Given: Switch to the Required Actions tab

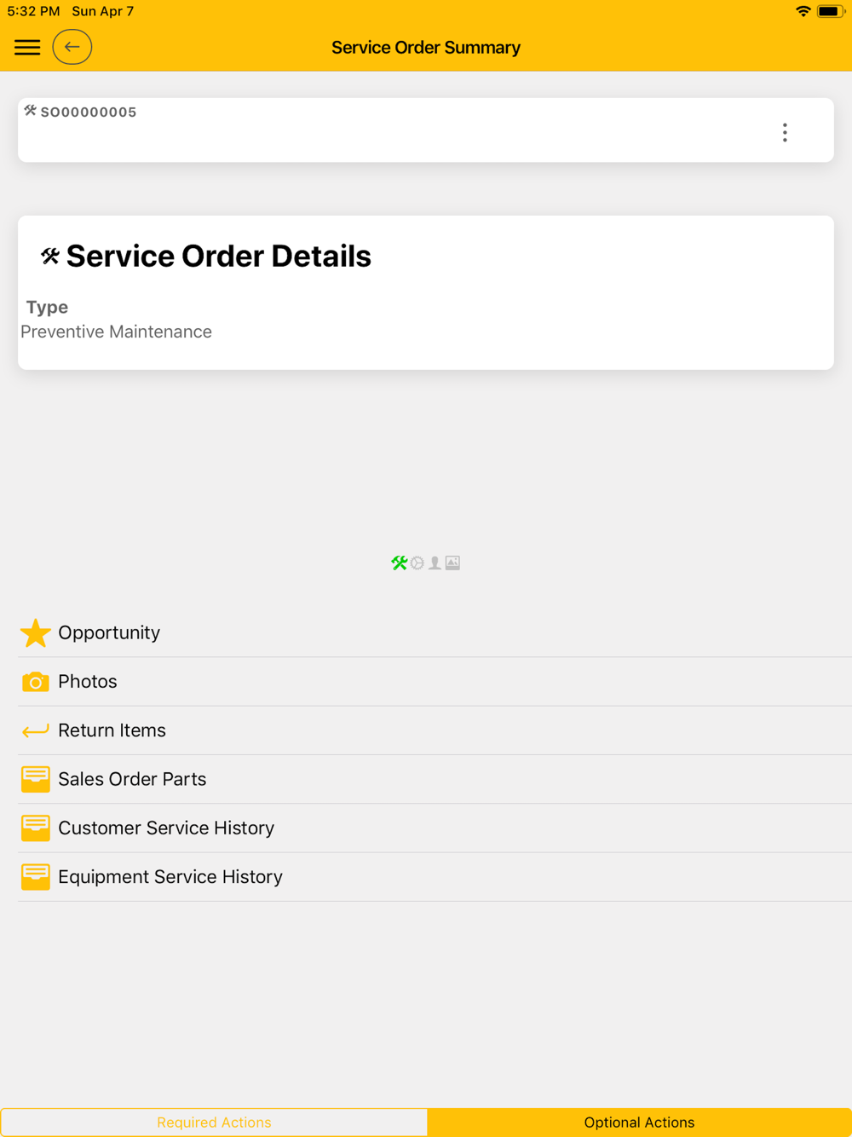Looking at the screenshot, I should click(x=214, y=1123).
